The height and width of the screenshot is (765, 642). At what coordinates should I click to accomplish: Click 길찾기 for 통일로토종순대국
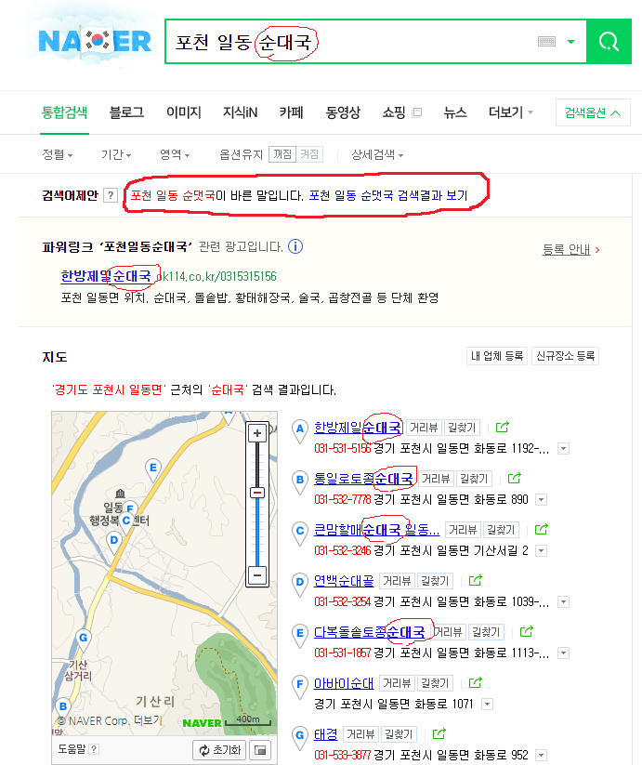point(474,479)
